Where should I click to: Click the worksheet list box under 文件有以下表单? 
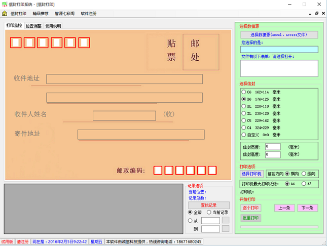click(x=279, y=68)
